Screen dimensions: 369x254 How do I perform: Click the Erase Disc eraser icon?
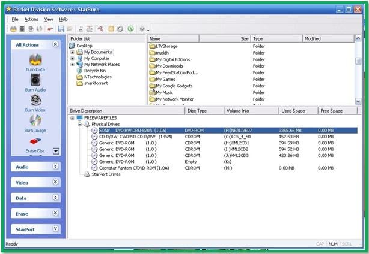[35, 141]
